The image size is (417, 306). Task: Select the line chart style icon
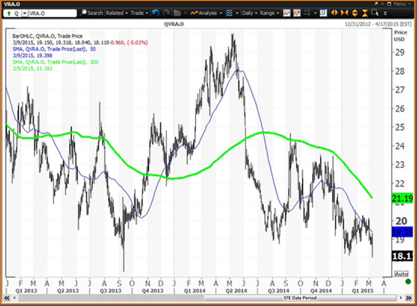pos(287,13)
